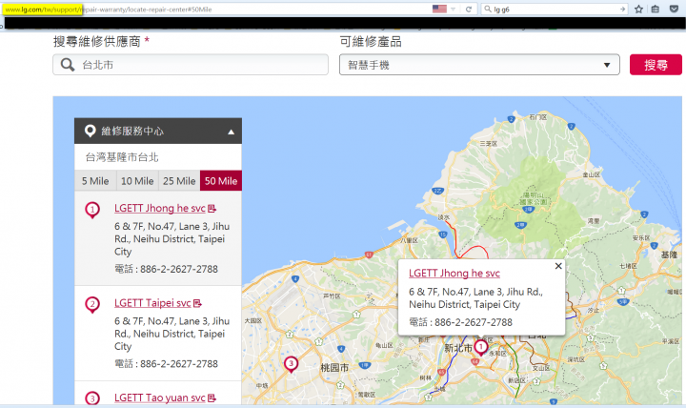Click the Pocket icon in browser toolbar
Screen dimensions: 686x408
coord(674,10)
